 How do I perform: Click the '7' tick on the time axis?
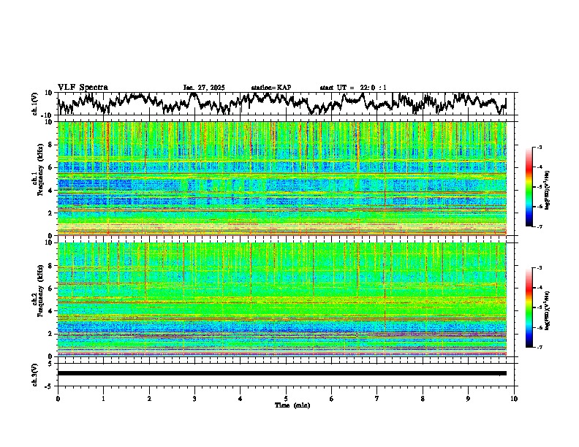pyautogui.click(x=377, y=399)
